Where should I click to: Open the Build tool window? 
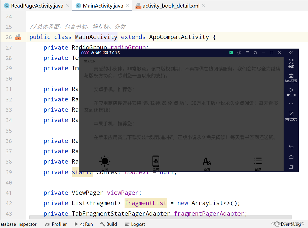tap(108, 224)
